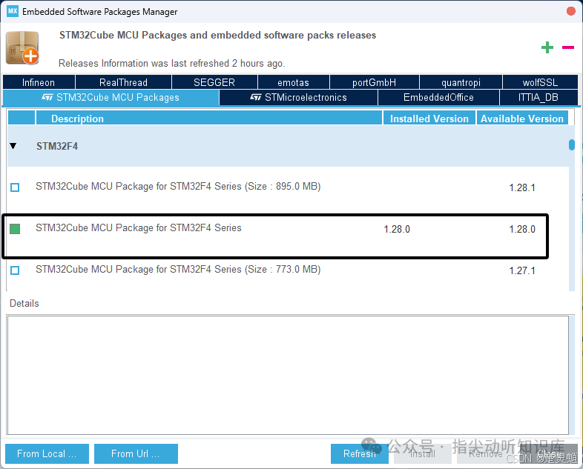Select the wolfSSL tab
Screen dimensions: 583x469
[540, 82]
